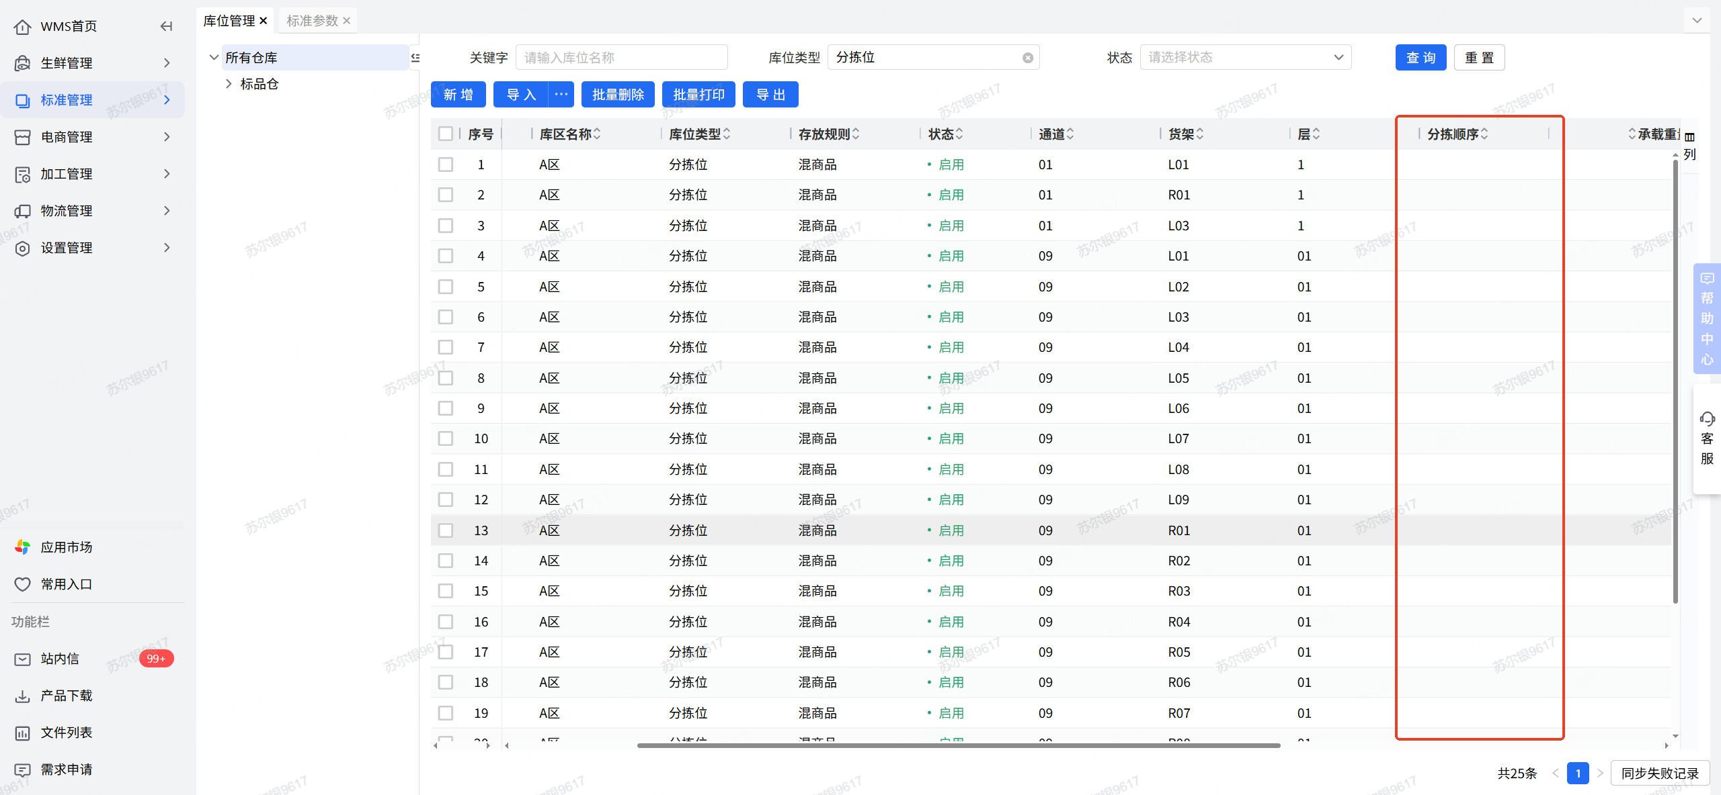
Task: Open 站内信 mail icon
Action: click(22, 659)
